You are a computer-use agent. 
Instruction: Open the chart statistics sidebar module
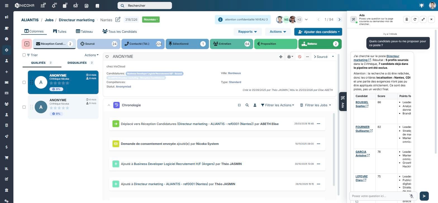click(6, 169)
